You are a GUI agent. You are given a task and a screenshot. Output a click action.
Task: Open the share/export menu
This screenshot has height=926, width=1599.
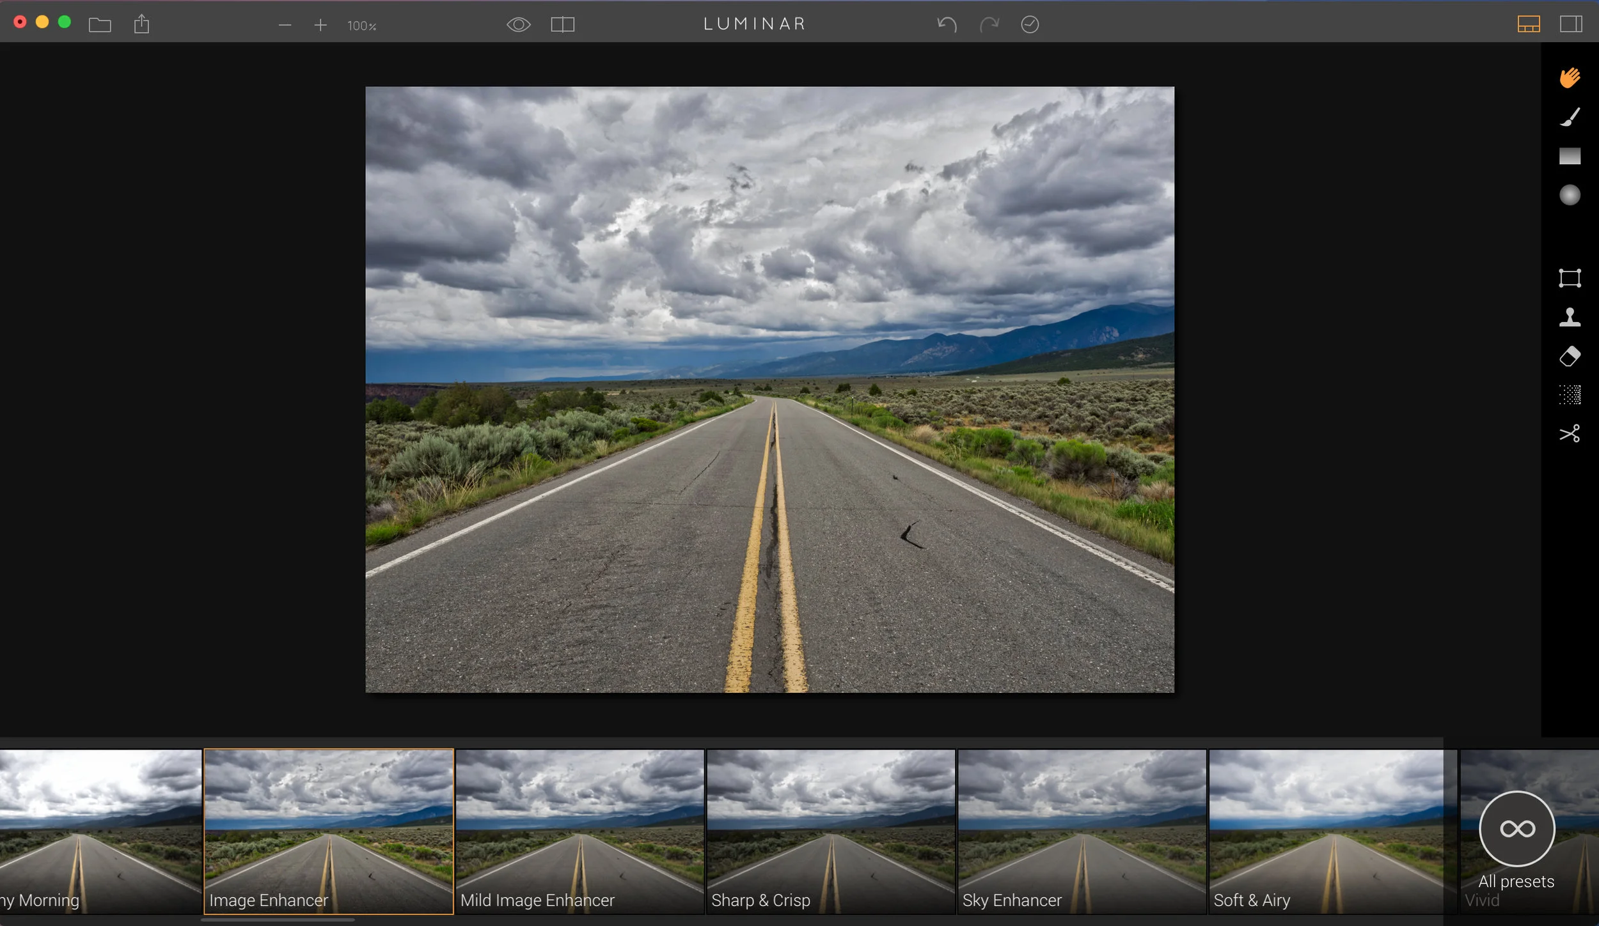(x=141, y=25)
